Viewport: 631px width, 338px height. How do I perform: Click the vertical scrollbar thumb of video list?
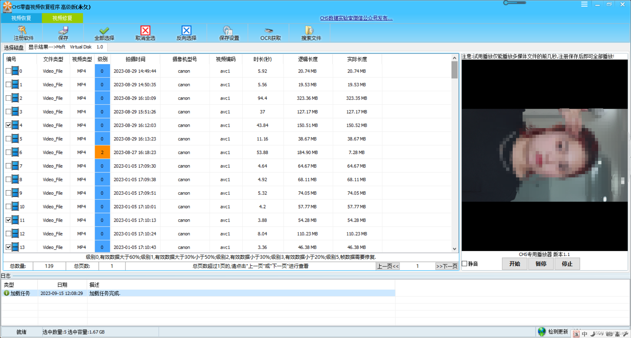tap(455, 70)
